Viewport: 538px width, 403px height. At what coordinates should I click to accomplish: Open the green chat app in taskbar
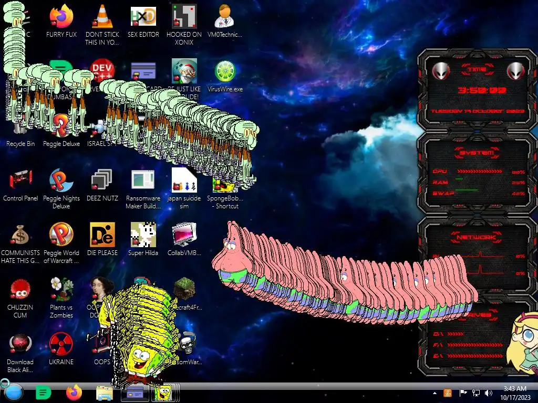point(43,393)
